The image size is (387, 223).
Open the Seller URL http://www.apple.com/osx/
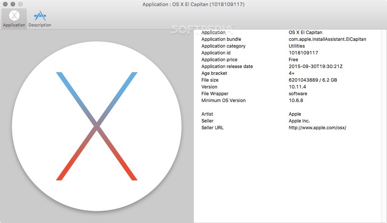tap(317, 128)
